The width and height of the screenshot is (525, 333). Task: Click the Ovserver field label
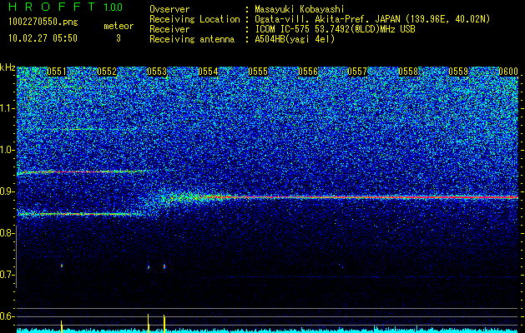coord(169,9)
